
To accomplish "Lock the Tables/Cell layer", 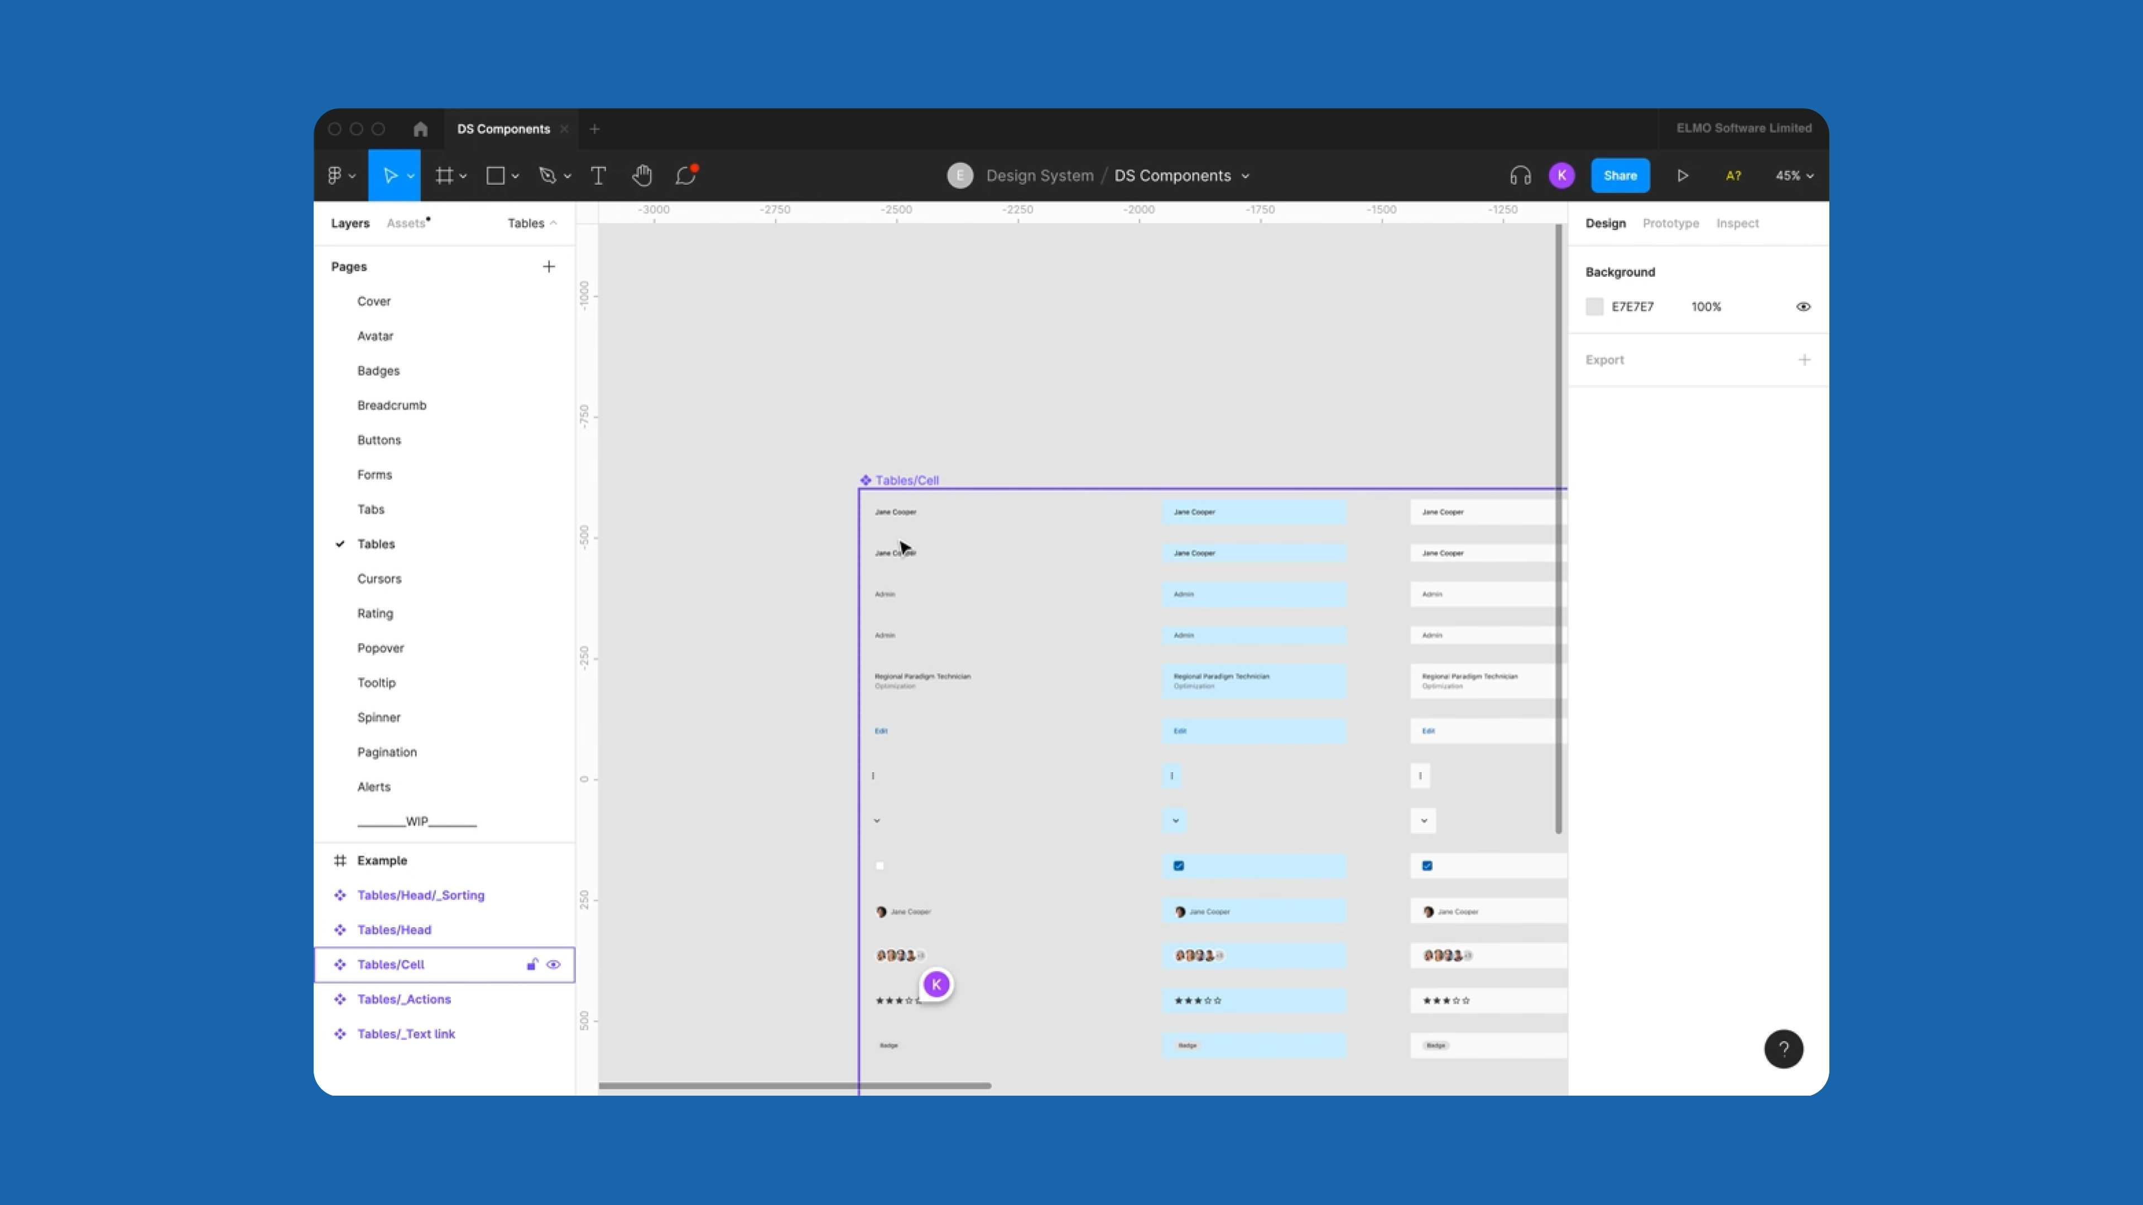I will pyautogui.click(x=532, y=965).
